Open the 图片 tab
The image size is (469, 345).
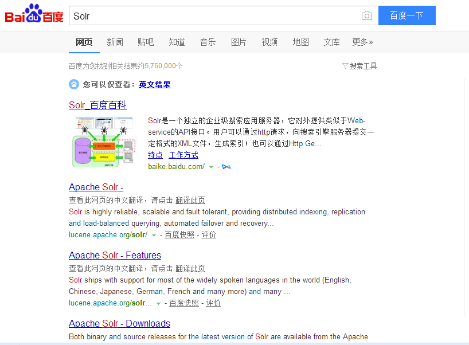239,42
